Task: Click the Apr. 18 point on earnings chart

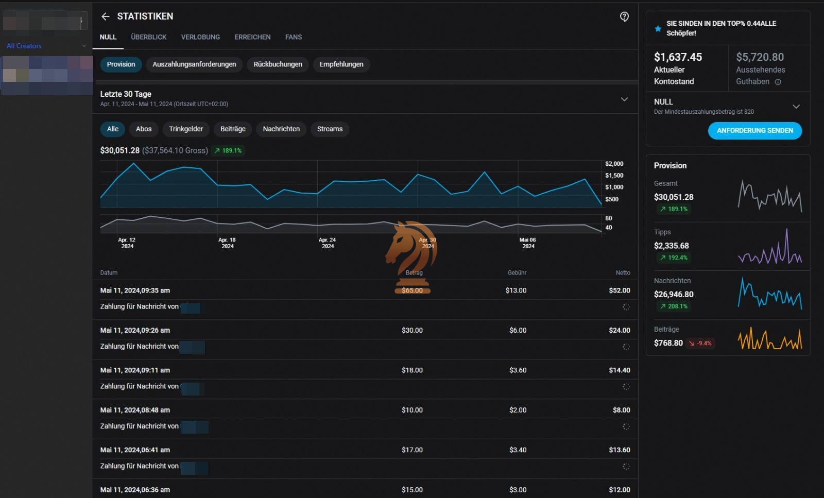Action: [x=218, y=184]
